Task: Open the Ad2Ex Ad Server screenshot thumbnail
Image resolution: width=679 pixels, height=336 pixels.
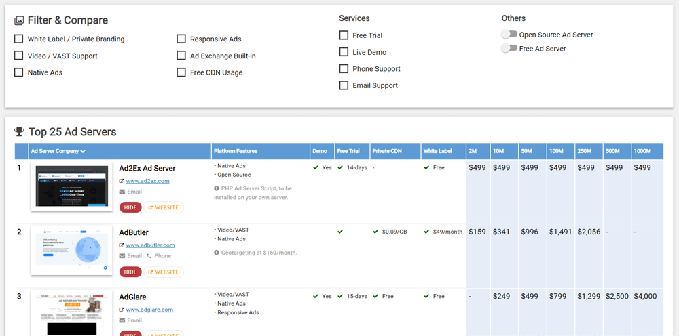Action: 72,186
